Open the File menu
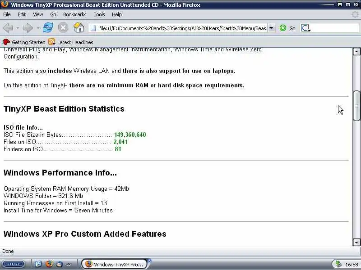Screen dimensions: 361x270 (7, 14)
